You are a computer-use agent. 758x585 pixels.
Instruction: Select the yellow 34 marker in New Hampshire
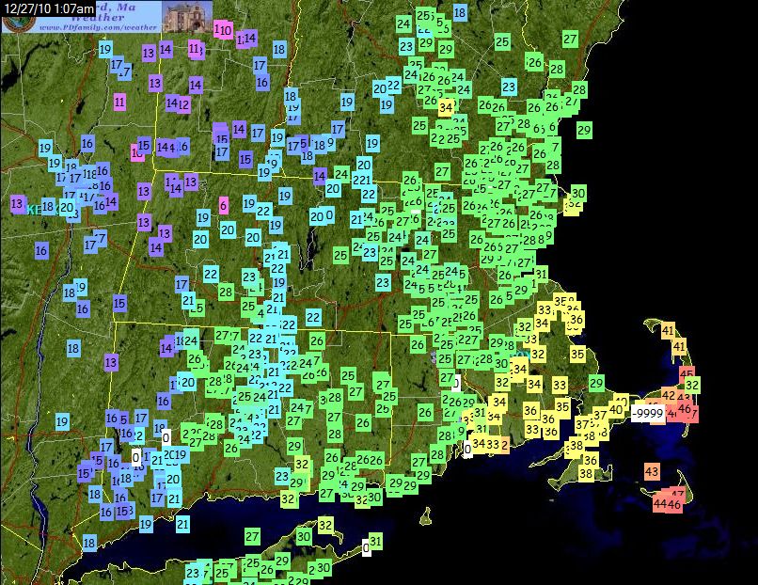(446, 107)
